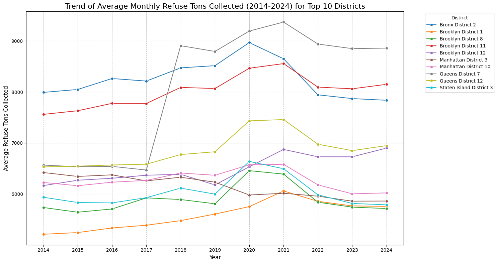The image size is (498, 264).
Task: Click the Brooklyn District 1 orange legend swatch
Action: tap(432, 32)
